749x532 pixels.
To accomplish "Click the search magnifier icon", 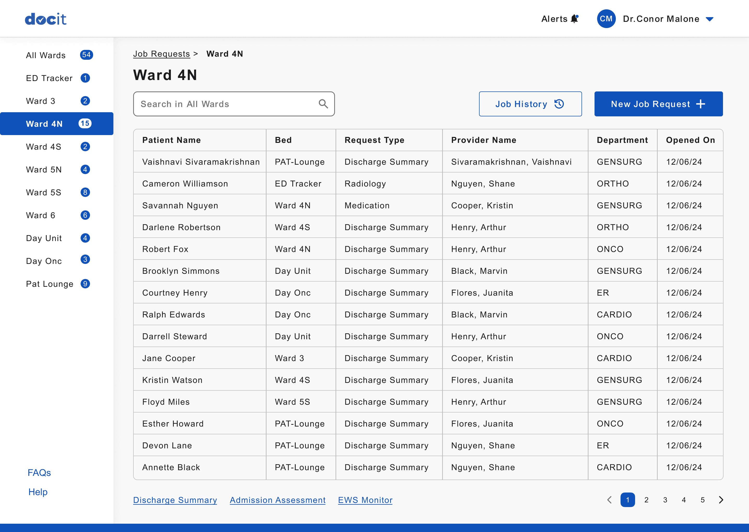I will [323, 104].
